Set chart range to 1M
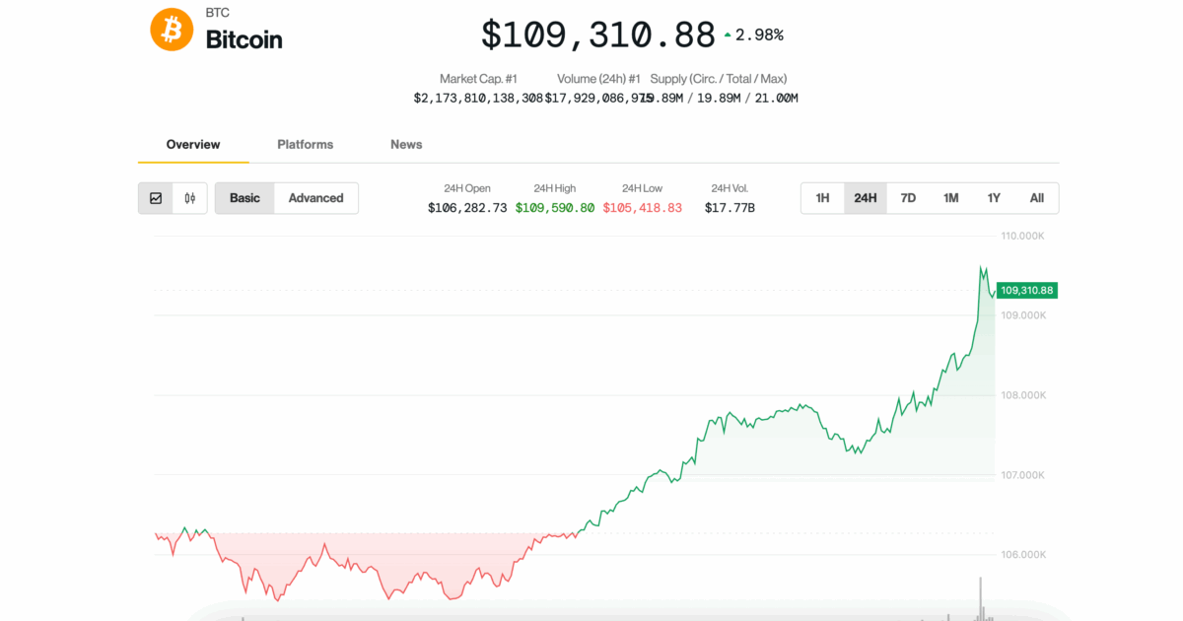The width and height of the screenshot is (1183, 621). 950,198
